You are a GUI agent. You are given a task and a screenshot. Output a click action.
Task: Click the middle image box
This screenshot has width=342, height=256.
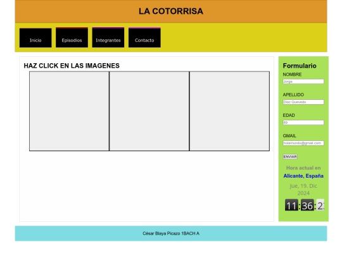[x=149, y=111]
